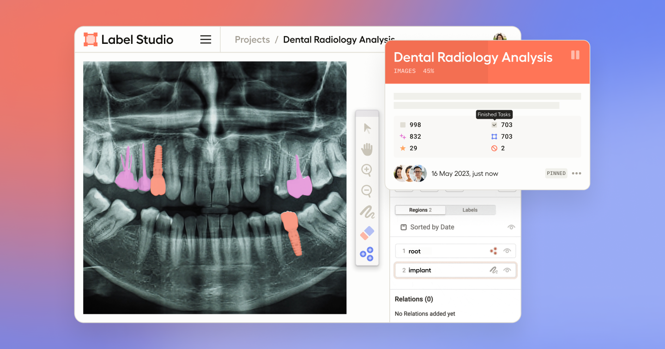The height and width of the screenshot is (349, 665).
Task: Open the Sorted by Date ordering options
Action: tap(432, 227)
